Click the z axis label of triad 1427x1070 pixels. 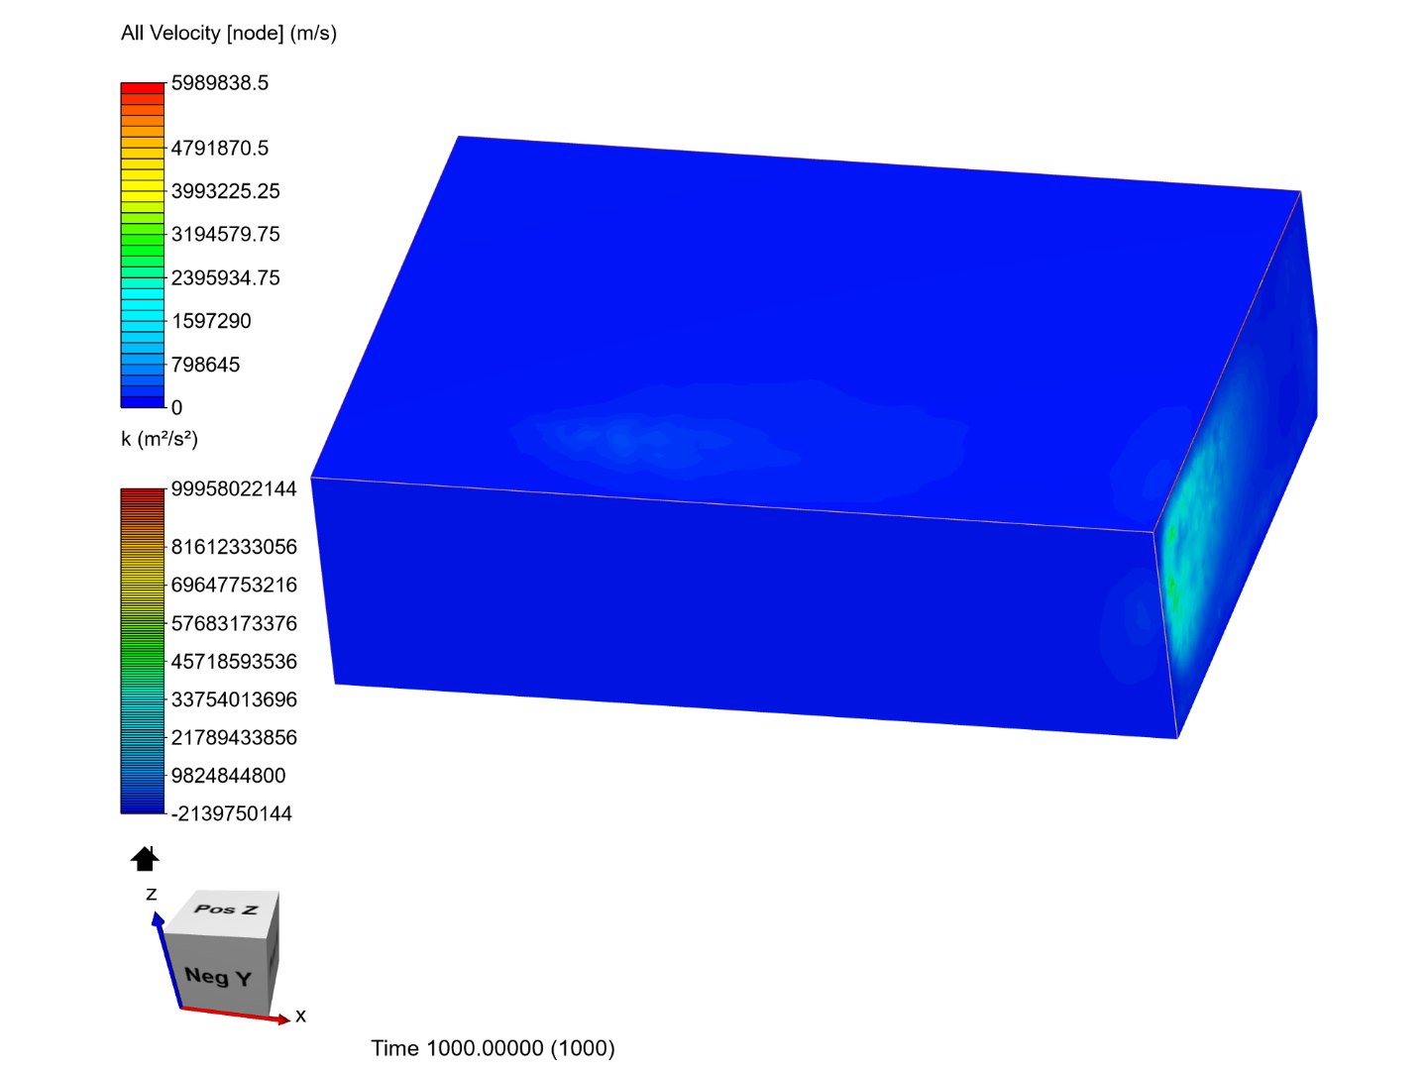(152, 894)
